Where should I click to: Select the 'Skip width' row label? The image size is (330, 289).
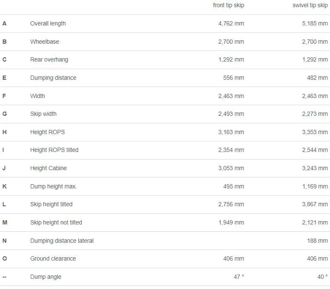(43, 114)
